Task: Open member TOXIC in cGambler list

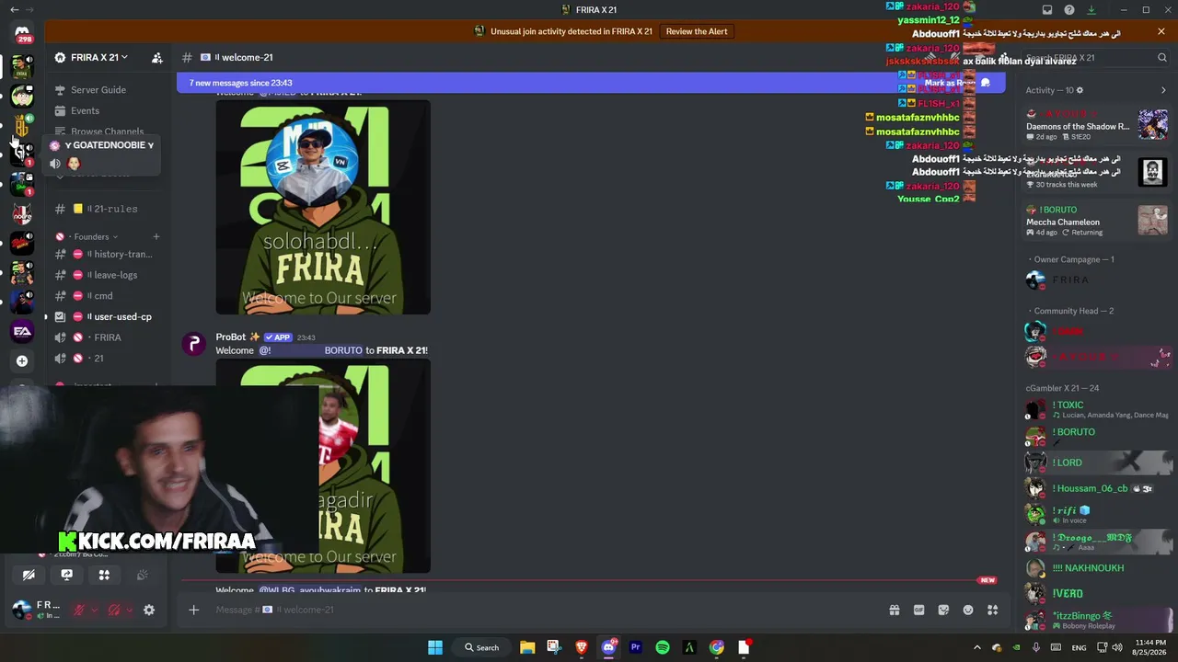Action: (x=1097, y=409)
